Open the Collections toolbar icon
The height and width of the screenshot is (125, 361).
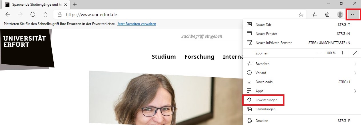pyautogui.click(x=327, y=14)
